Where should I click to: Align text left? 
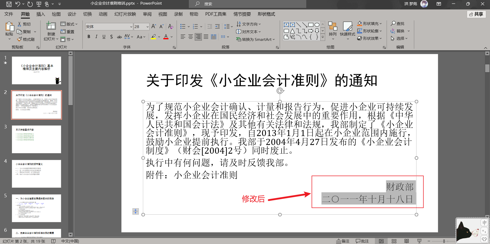[183, 37]
